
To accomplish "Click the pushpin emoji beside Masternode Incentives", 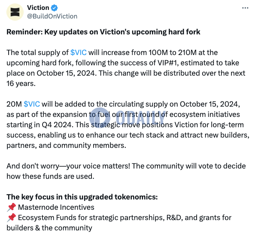I will (x=11, y=207).
